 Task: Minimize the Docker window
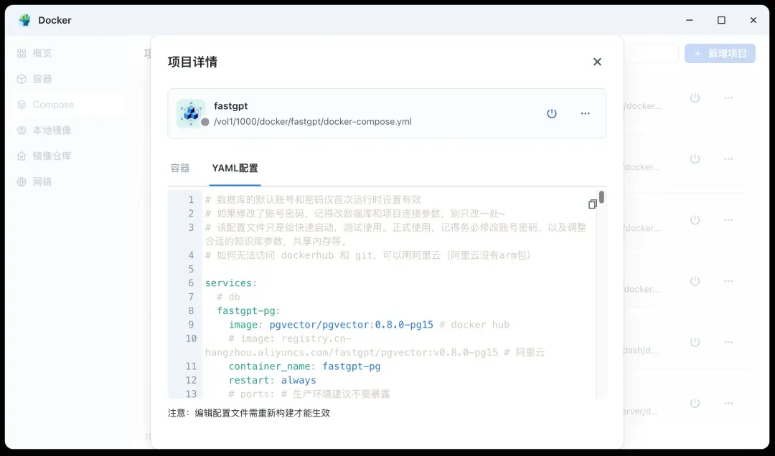(690, 20)
